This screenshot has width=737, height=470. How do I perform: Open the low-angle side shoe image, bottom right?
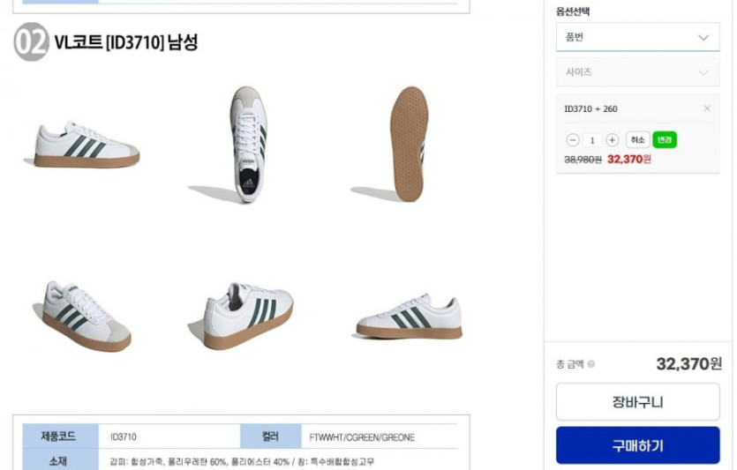(408, 316)
